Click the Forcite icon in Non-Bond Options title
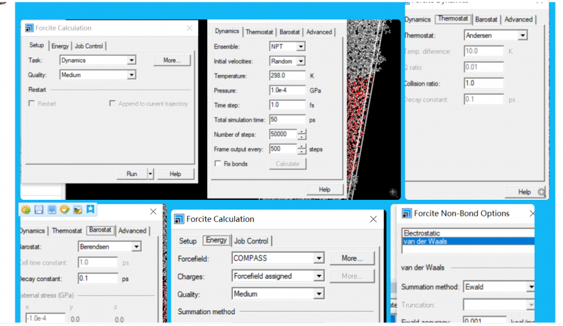The height and width of the screenshot is (326, 563). click(x=407, y=214)
